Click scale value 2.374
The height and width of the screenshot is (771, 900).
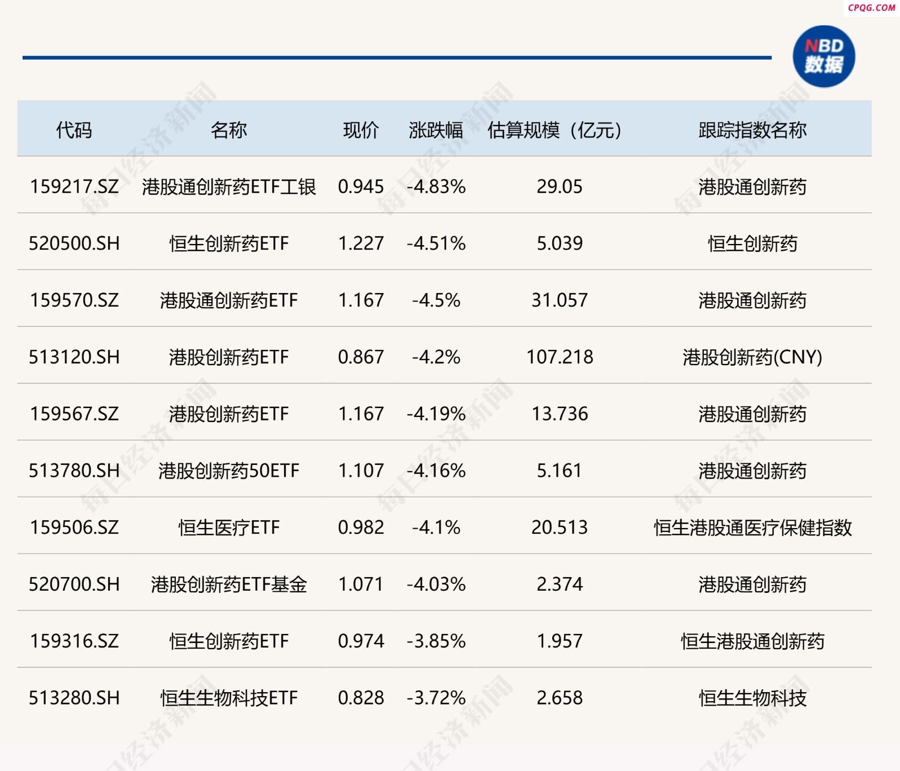pos(559,584)
